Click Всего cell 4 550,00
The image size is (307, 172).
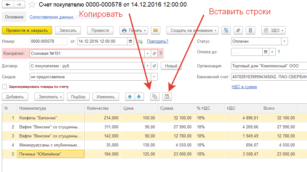pos(279,145)
